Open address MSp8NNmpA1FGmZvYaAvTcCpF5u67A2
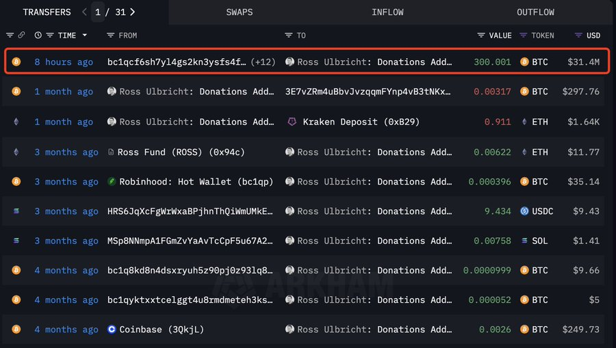 tap(190, 241)
